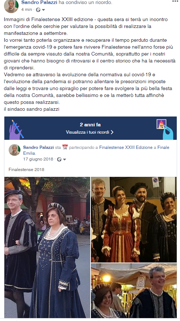Open large photo of couple in blue costumes
180x321 pixels.
pyautogui.click(x=47, y=247)
